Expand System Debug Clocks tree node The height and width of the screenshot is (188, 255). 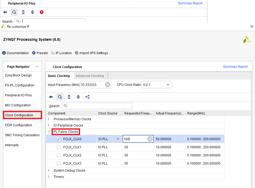pyautogui.click(x=49, y=170)
